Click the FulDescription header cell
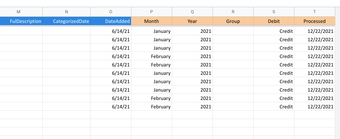 (x=21, y=21)
